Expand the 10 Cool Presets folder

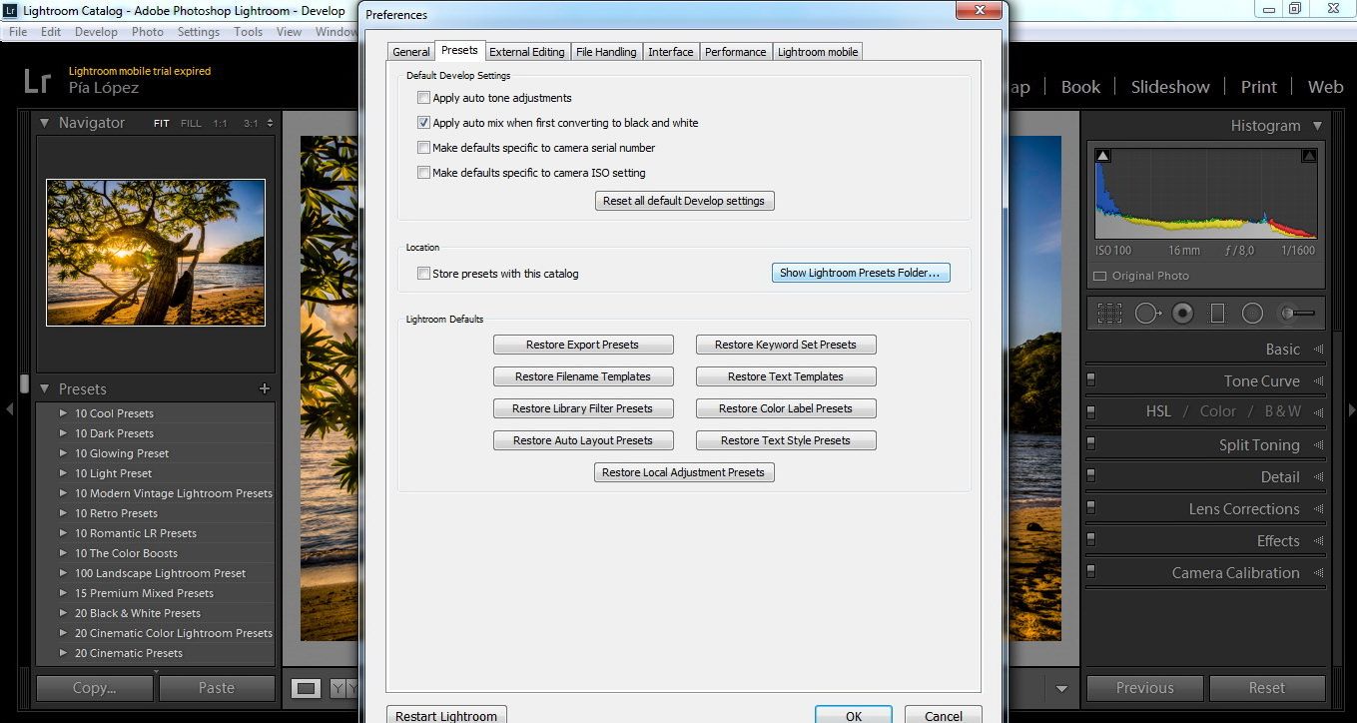click(x=61, y=412)
